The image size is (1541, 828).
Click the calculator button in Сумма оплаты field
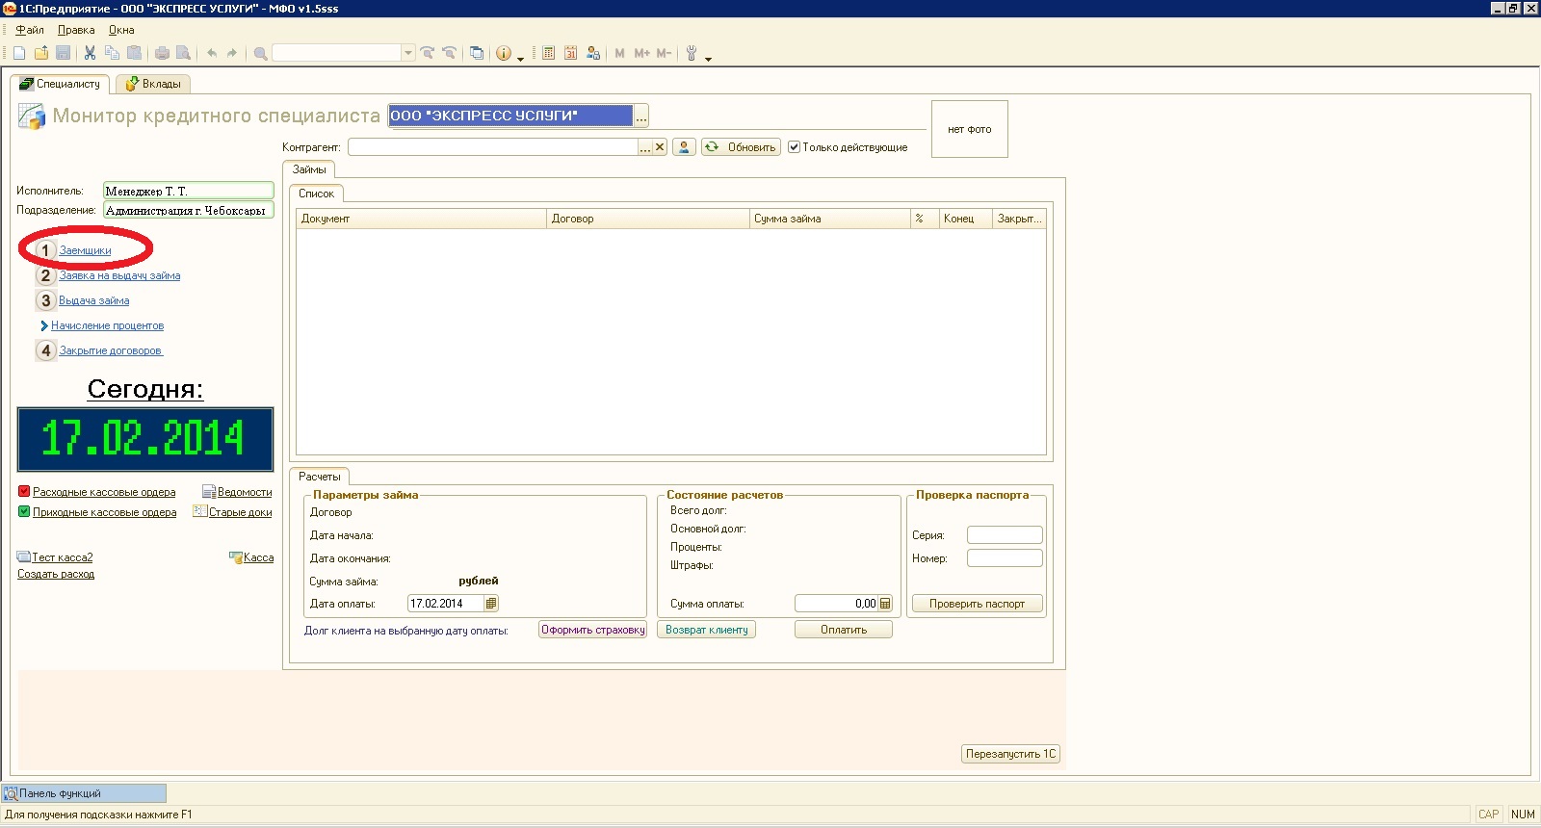(x=885, y=604)
